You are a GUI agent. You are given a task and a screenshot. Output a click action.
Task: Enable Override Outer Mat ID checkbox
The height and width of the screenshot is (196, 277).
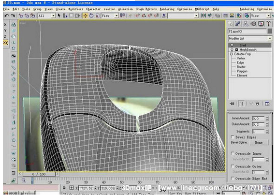pyautogui.click(x=233, y=166)
